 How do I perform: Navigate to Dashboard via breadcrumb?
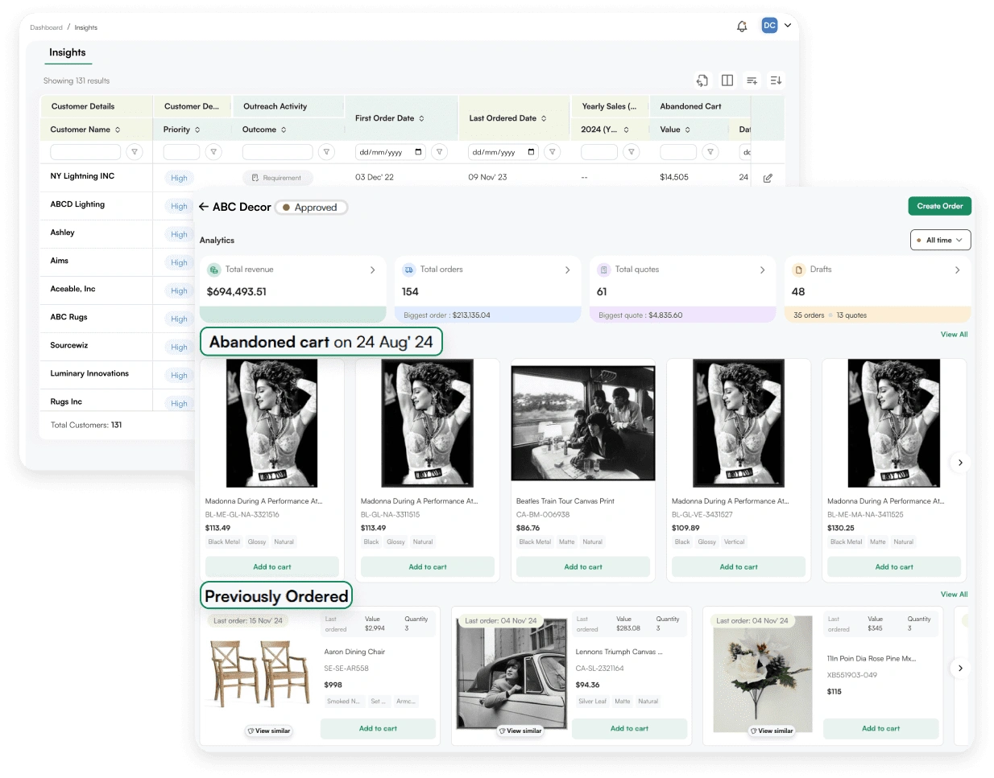click(x=46, y=27)
